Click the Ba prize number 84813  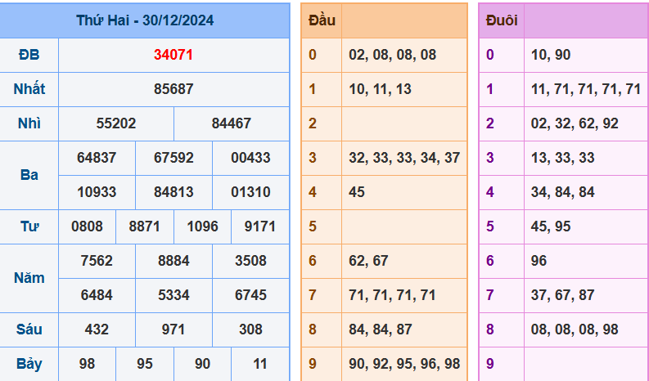coord(174,192)
